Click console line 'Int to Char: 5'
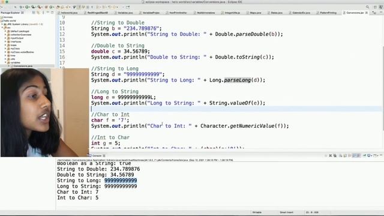This screenshot has width=384, height=216. click(77, 197)
